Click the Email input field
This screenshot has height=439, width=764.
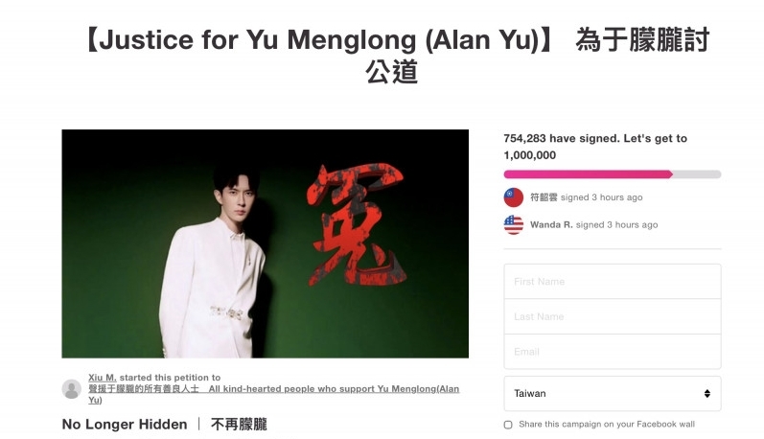coord(613,352)
